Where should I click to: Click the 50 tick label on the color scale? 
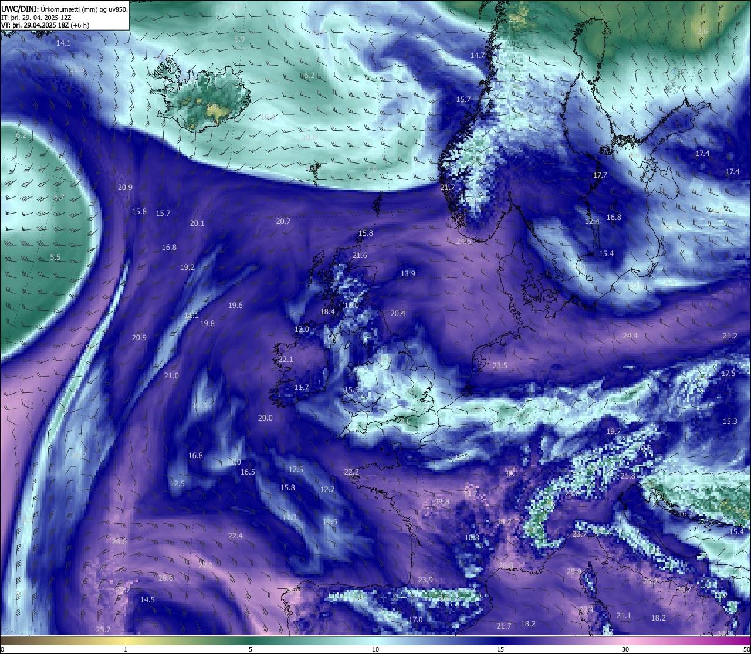pyautogui.click(x=746, y=649)
